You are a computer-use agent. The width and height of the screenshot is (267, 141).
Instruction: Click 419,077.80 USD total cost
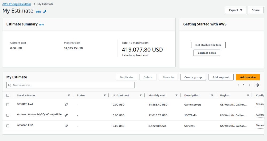click(x=142, y=50)
